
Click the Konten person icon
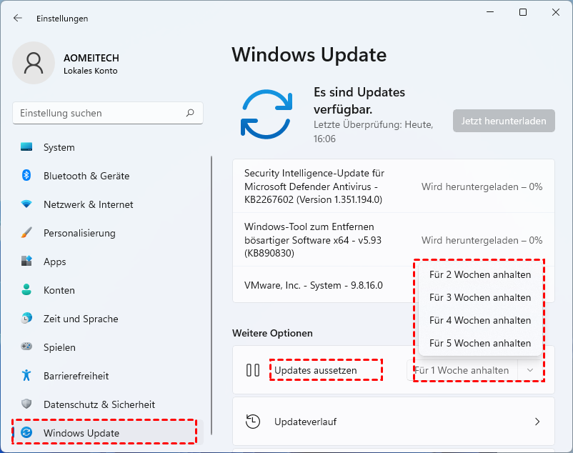click(x=26, y=289)
